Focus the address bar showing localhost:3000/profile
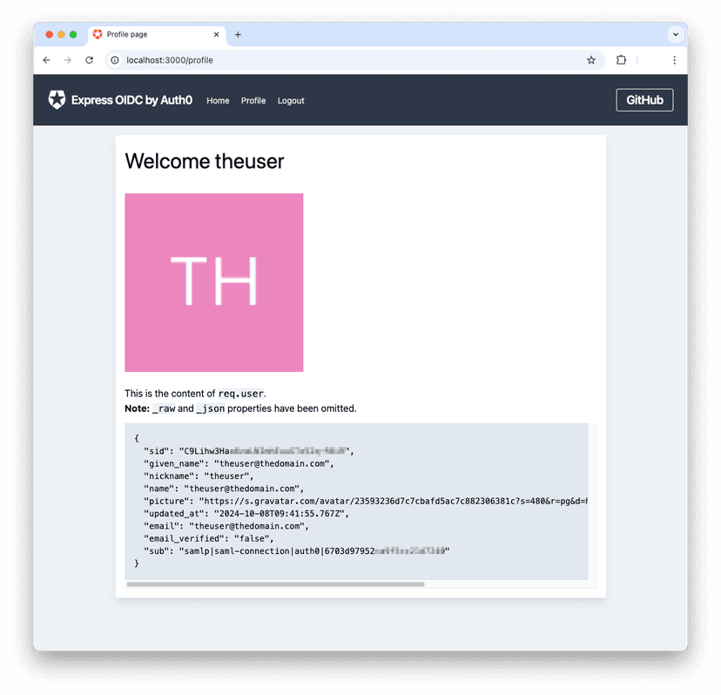Screen dimensions: 721x695 (349, 60)
